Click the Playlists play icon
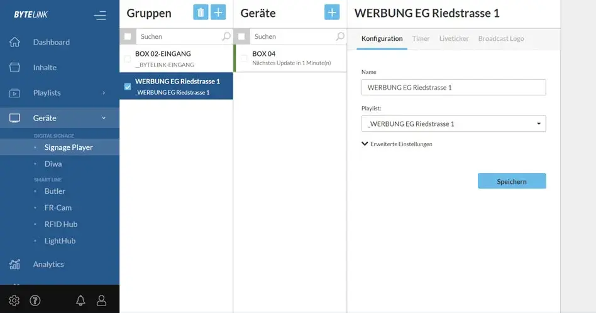This screenshot has height=313, width=596. click(x=14, y=93)
